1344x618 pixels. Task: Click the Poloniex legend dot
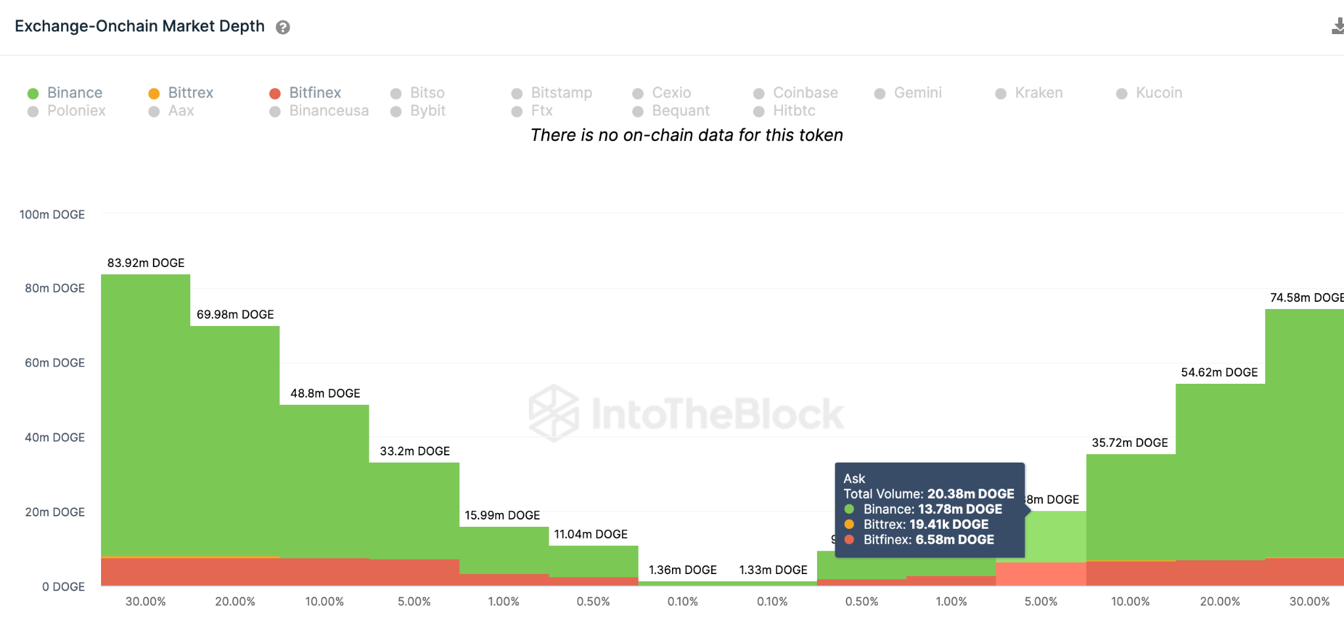(33, 112)
